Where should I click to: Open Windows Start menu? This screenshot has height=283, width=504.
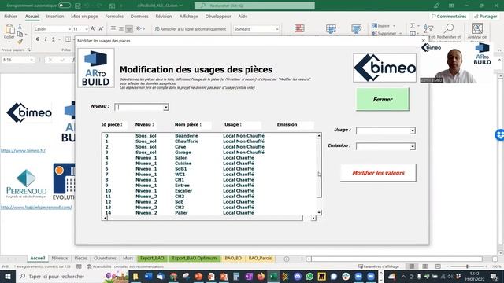point(7,276)
